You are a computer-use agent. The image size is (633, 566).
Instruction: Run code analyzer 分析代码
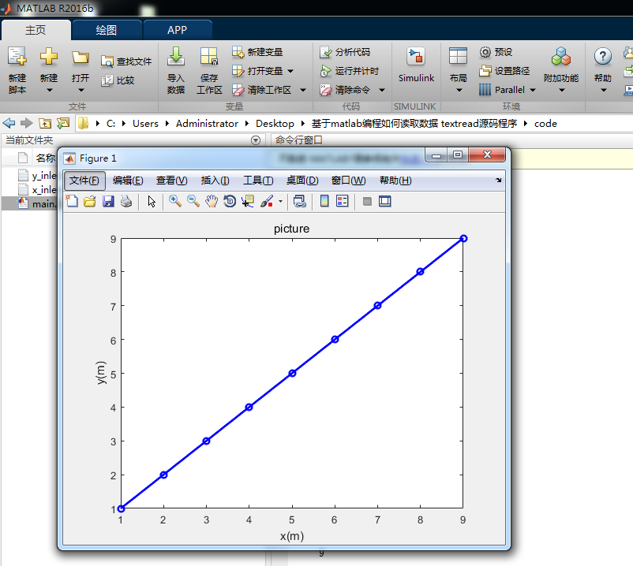click(x=345, y=52)
